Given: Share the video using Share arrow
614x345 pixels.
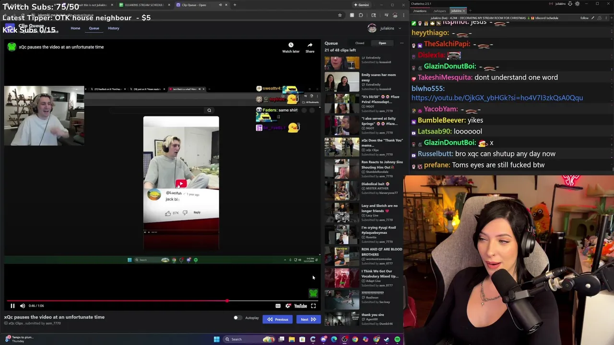Looking at the screenshot, I should (x=310, y=47).
